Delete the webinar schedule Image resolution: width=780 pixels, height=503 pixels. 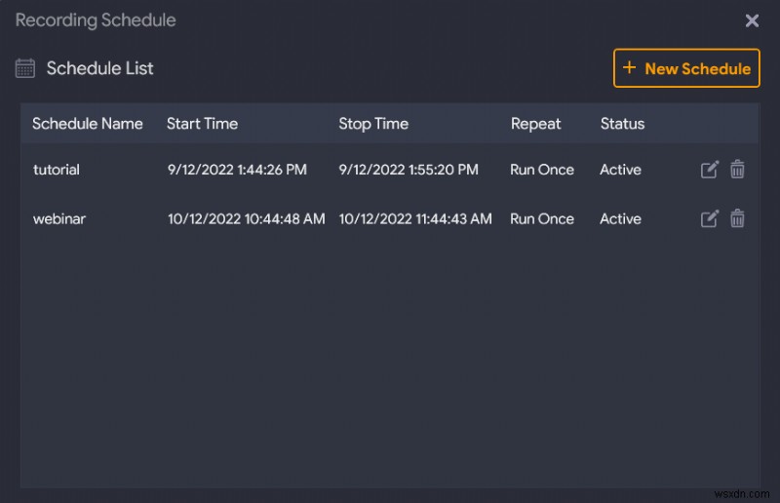coord(738,218)
